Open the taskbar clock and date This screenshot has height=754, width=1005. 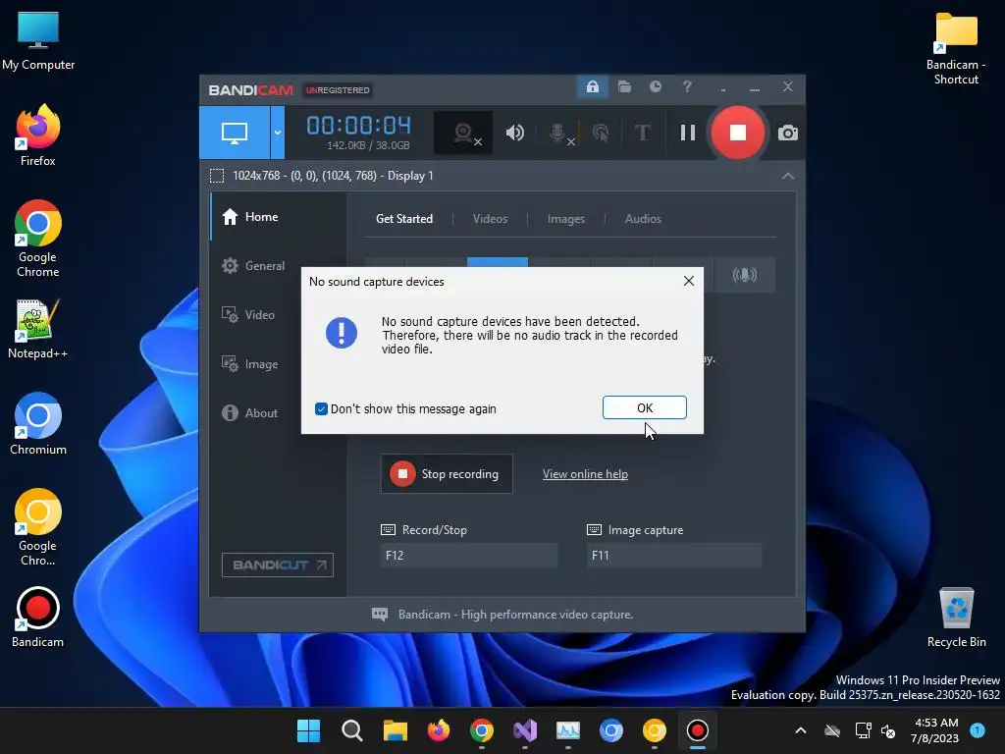pyautogui.click(x=934, y=730)
